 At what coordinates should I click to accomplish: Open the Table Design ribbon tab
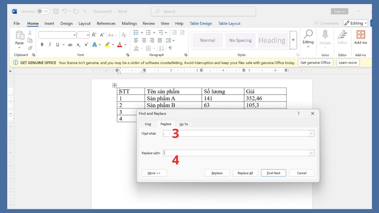[201, 23]
